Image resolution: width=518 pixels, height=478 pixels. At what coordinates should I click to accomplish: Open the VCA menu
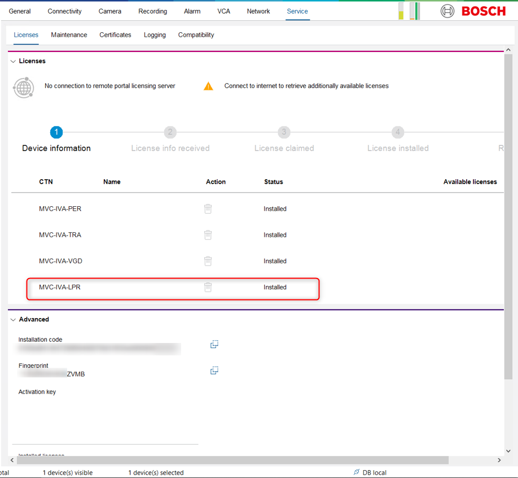click(223, 11)
